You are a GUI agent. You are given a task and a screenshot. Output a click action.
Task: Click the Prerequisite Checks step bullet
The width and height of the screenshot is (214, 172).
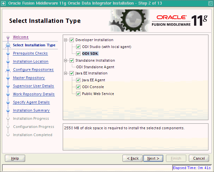[8, 53]
